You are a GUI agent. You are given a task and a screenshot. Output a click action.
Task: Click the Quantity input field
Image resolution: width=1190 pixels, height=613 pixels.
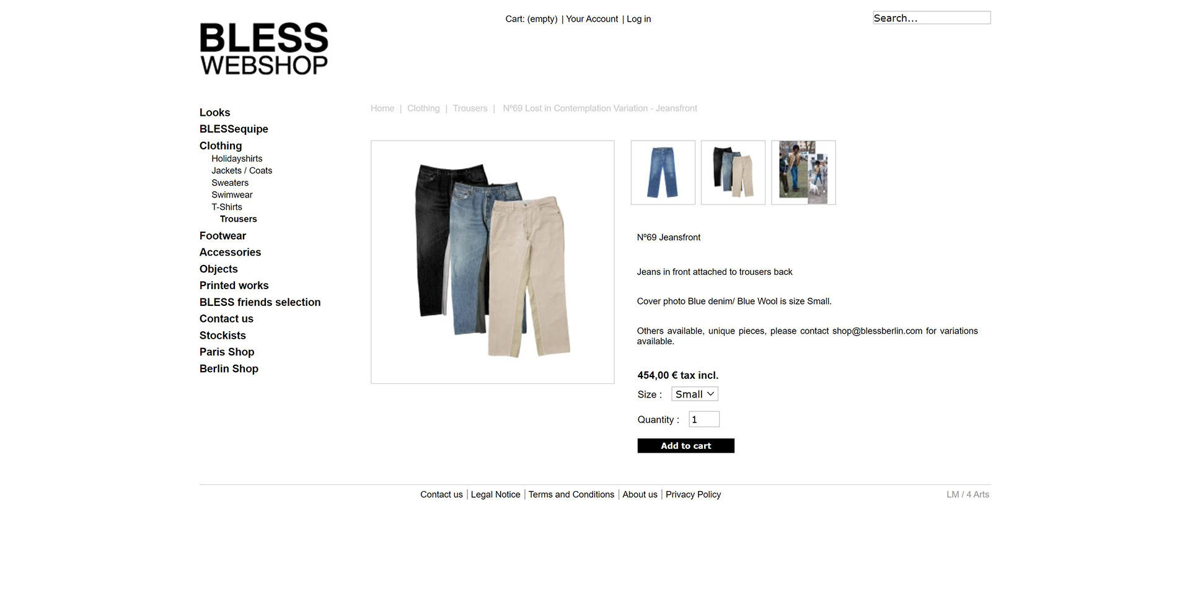tap(704, 419)
